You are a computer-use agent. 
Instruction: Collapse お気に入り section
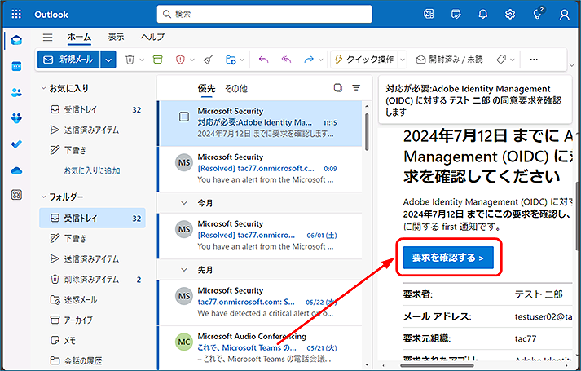(x=44, y=88)
